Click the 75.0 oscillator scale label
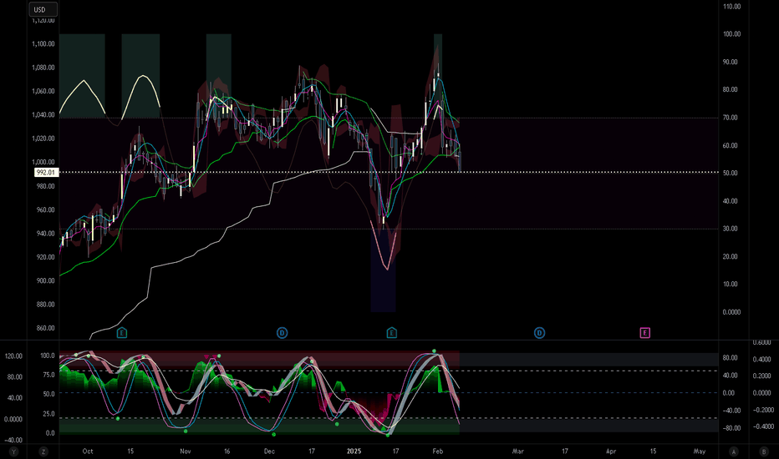Viewport: 779px width, 459px height. 48,375
